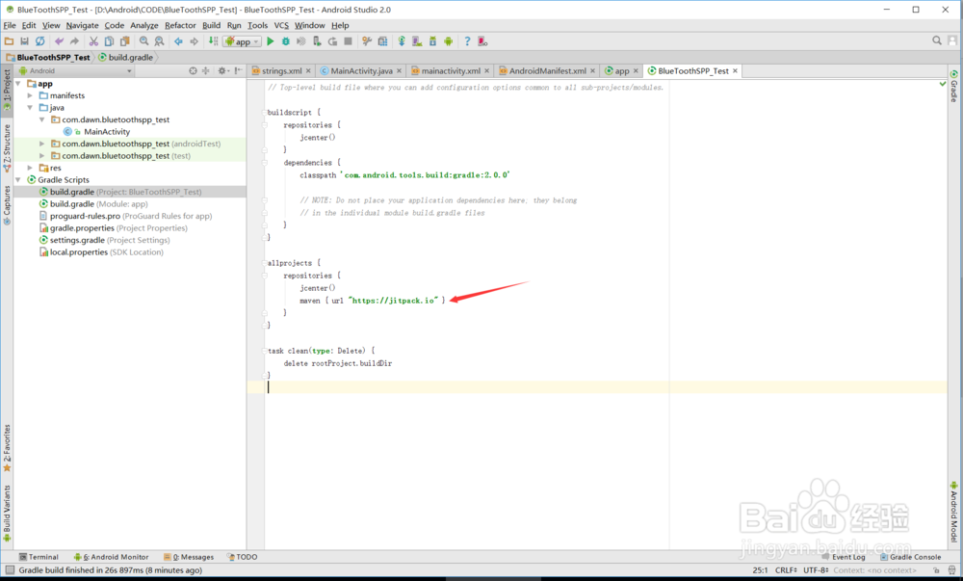
Task: Toggle the Structure side panel
Action: coord(7,148)
